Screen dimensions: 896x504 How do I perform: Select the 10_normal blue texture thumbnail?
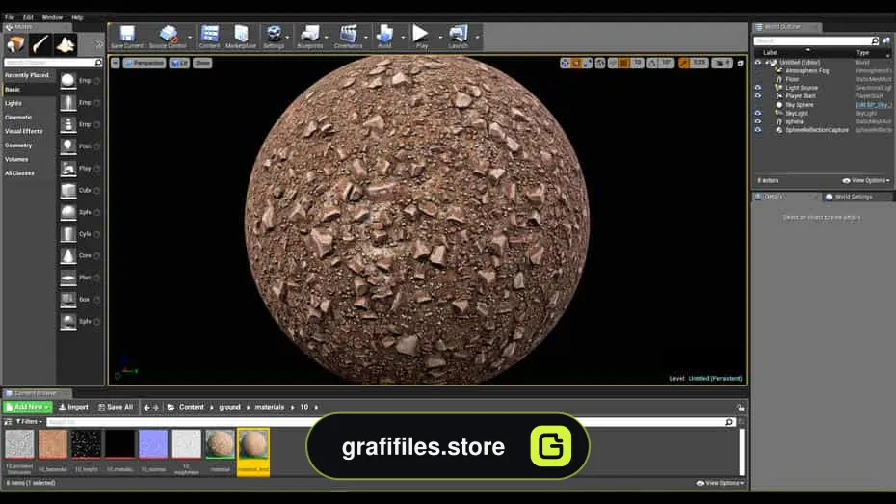pyautogui.click(x=153, y=444)
